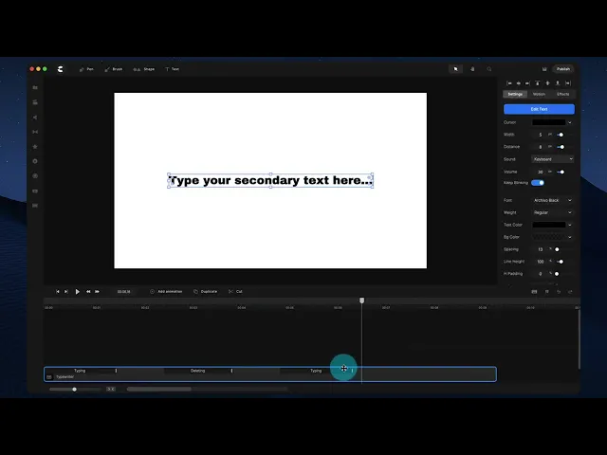Viewport: 607px width, 455px height.
Task: Click the fit-timeline button beside zoom slider
Action: [111, 390]
